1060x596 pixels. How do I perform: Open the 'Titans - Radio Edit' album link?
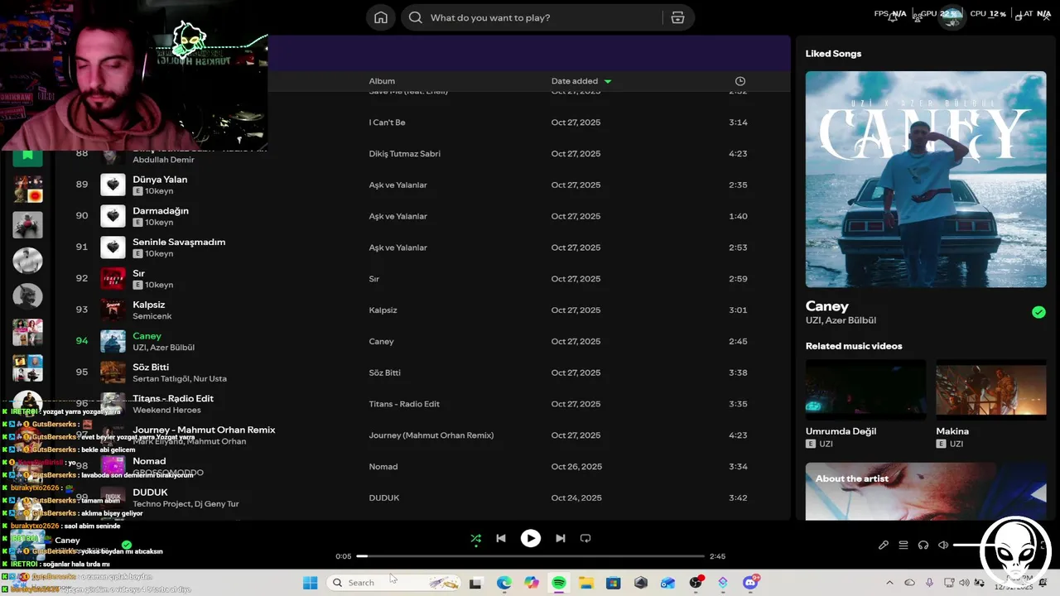coord(404,404)
